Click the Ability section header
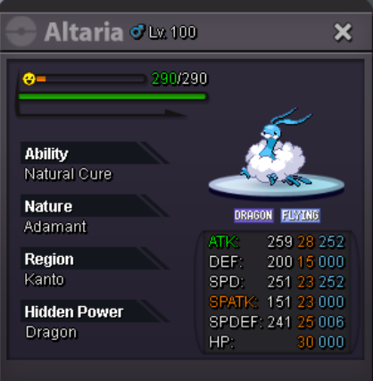Image resolution: width=373 pixels, height=381 pixels. click(95, 153)
